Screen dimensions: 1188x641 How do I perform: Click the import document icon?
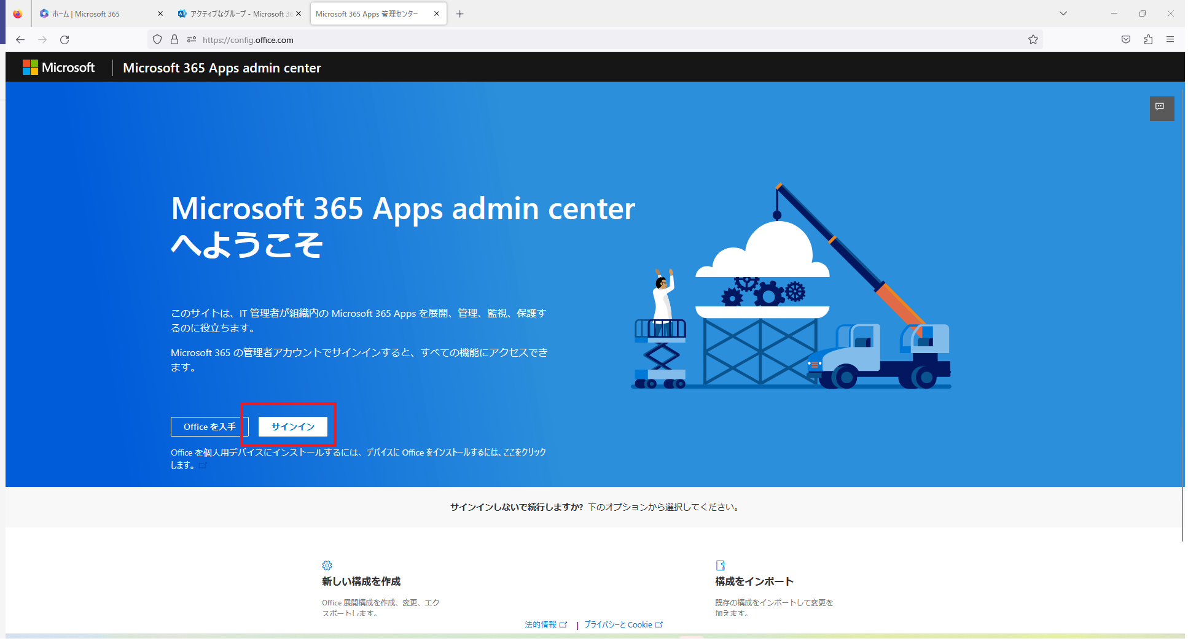tap(721, 565)
